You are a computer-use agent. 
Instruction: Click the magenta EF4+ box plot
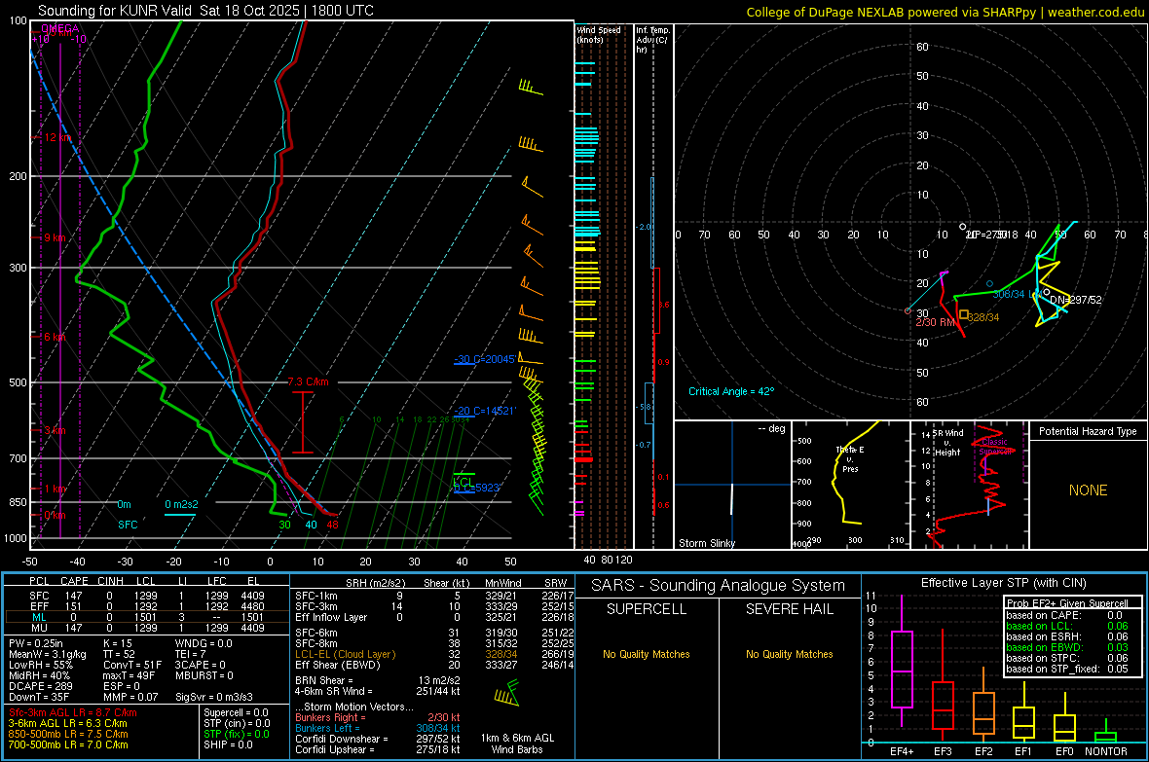click(902, 669)
